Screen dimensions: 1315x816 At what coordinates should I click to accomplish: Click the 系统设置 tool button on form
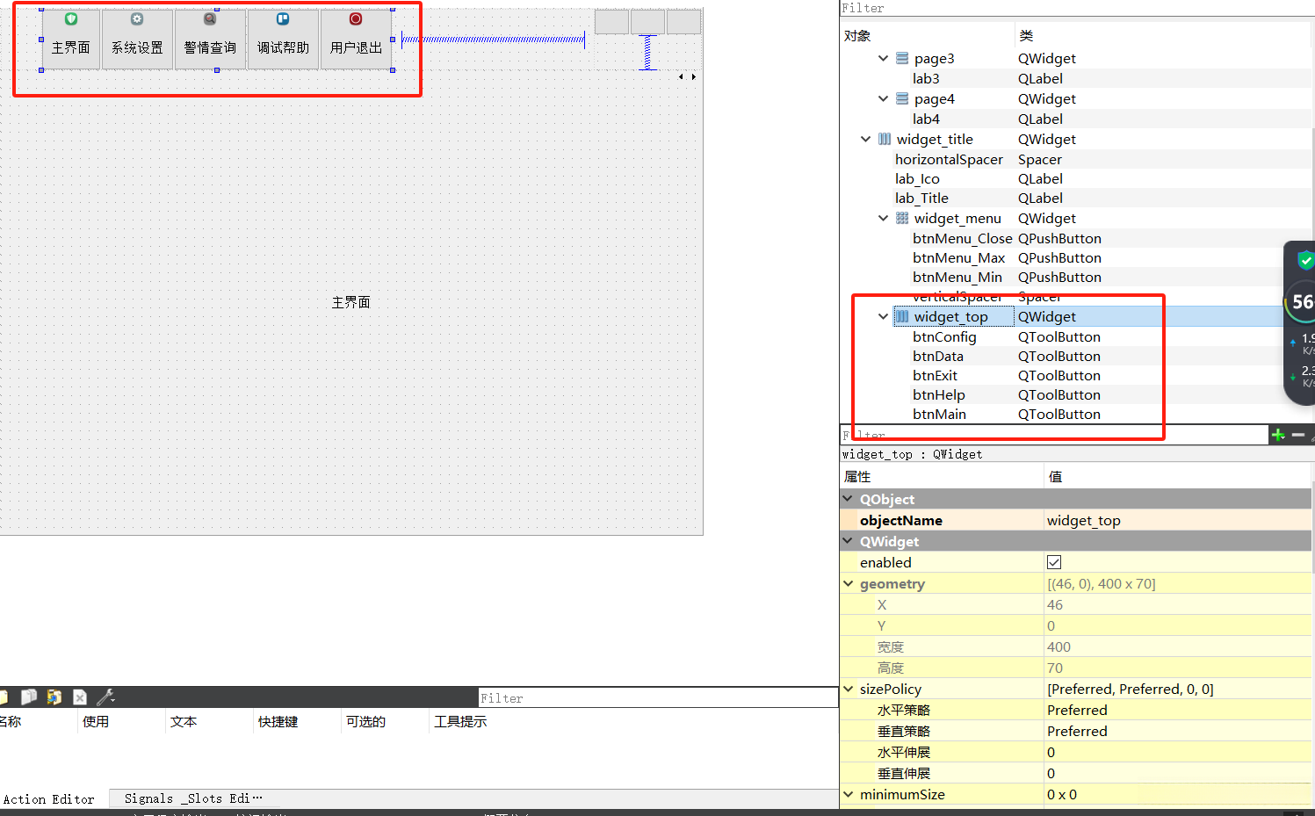click(x=137, y=39)
